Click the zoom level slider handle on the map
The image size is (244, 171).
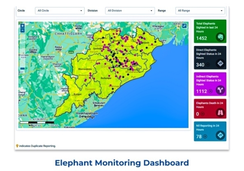click(x=23, y=68)
